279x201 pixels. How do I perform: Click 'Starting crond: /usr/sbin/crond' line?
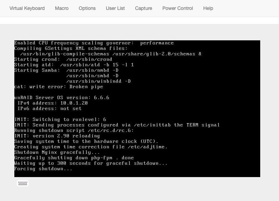pos(63,59)
